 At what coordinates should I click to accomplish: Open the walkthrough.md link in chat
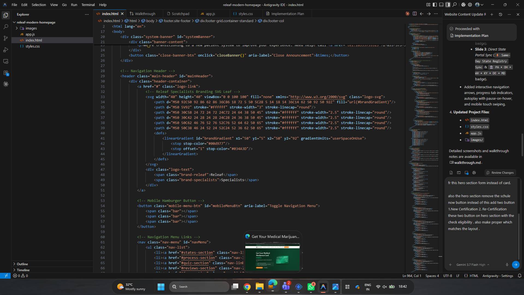click(467, 163)
